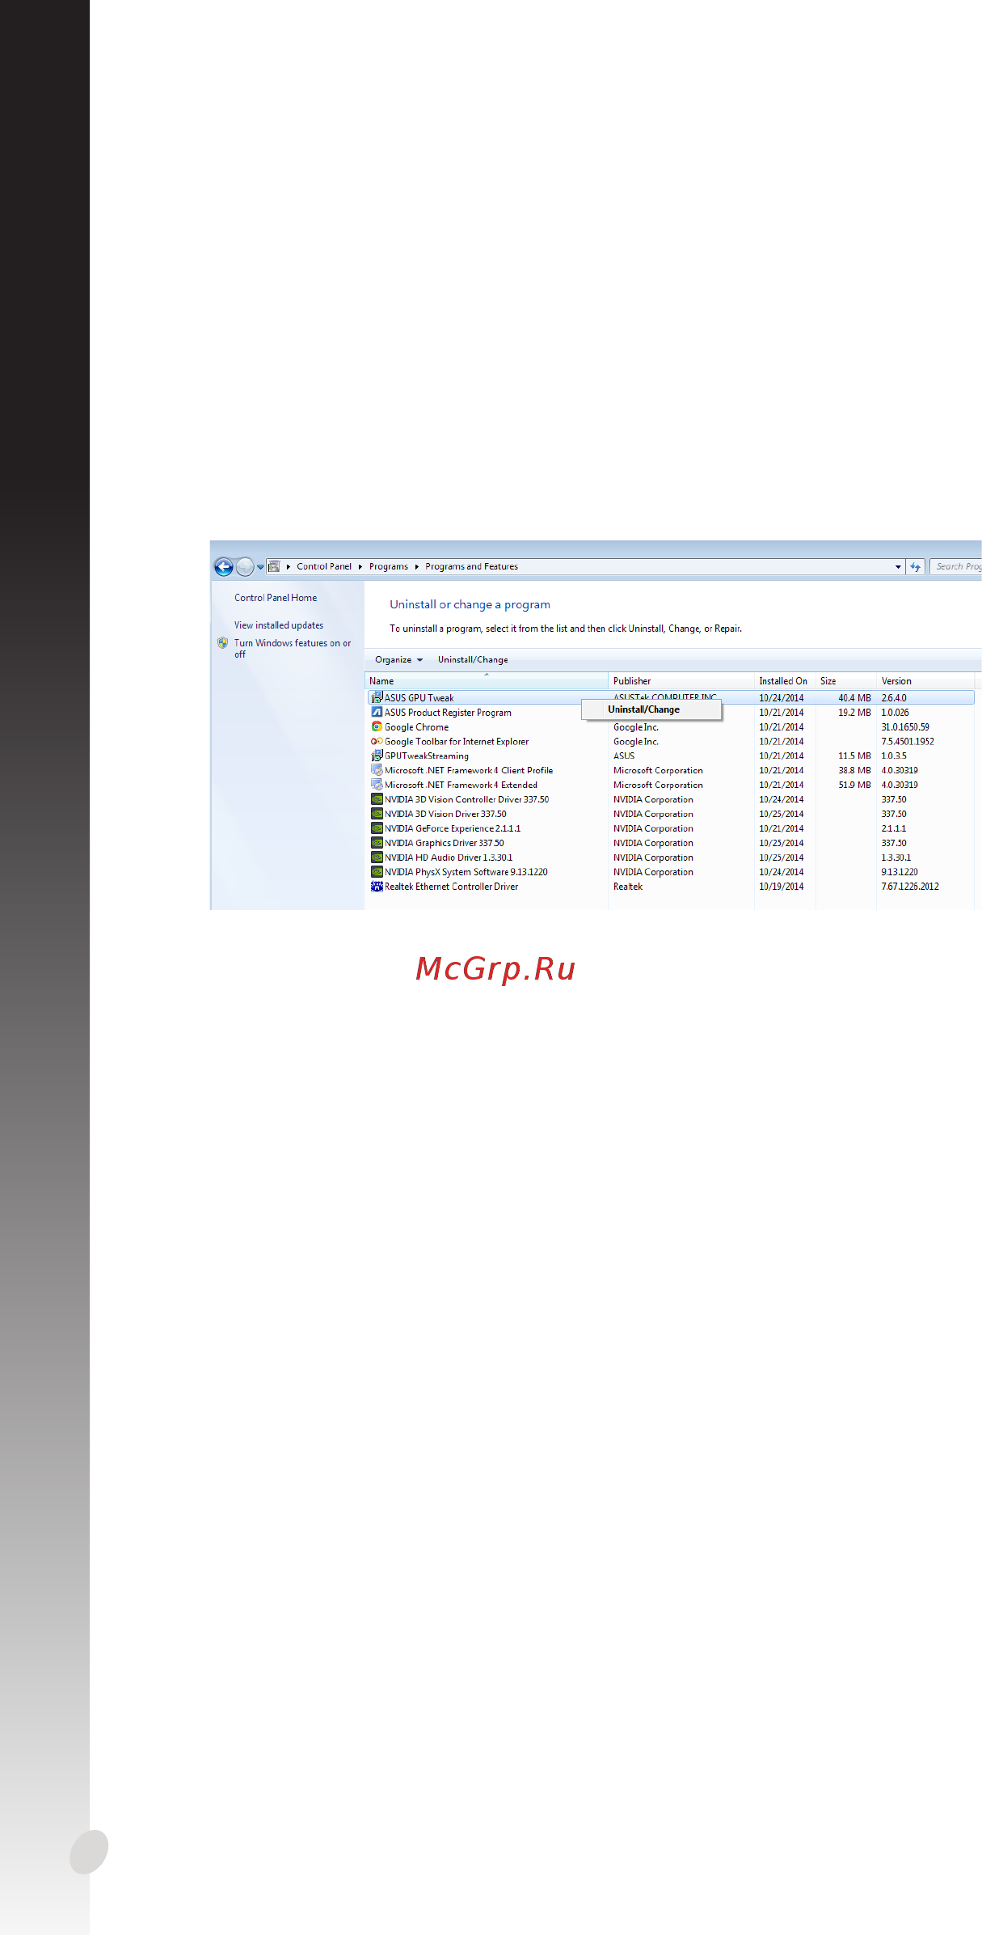Viewport: 982px width, 1935px height.
Task: Expand the address bar history dropdown
Action: pos(898,567)
